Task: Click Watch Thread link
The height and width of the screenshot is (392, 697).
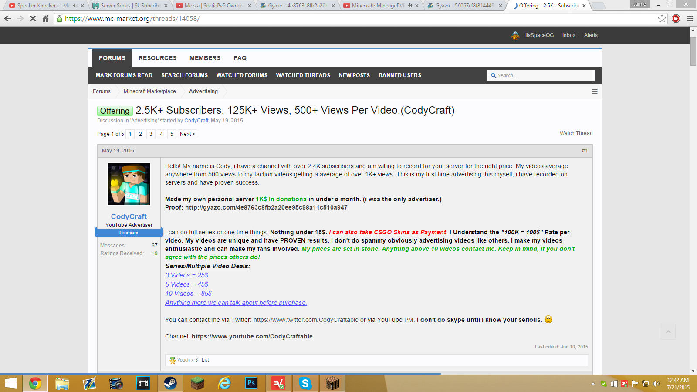Action: point(576,133)
